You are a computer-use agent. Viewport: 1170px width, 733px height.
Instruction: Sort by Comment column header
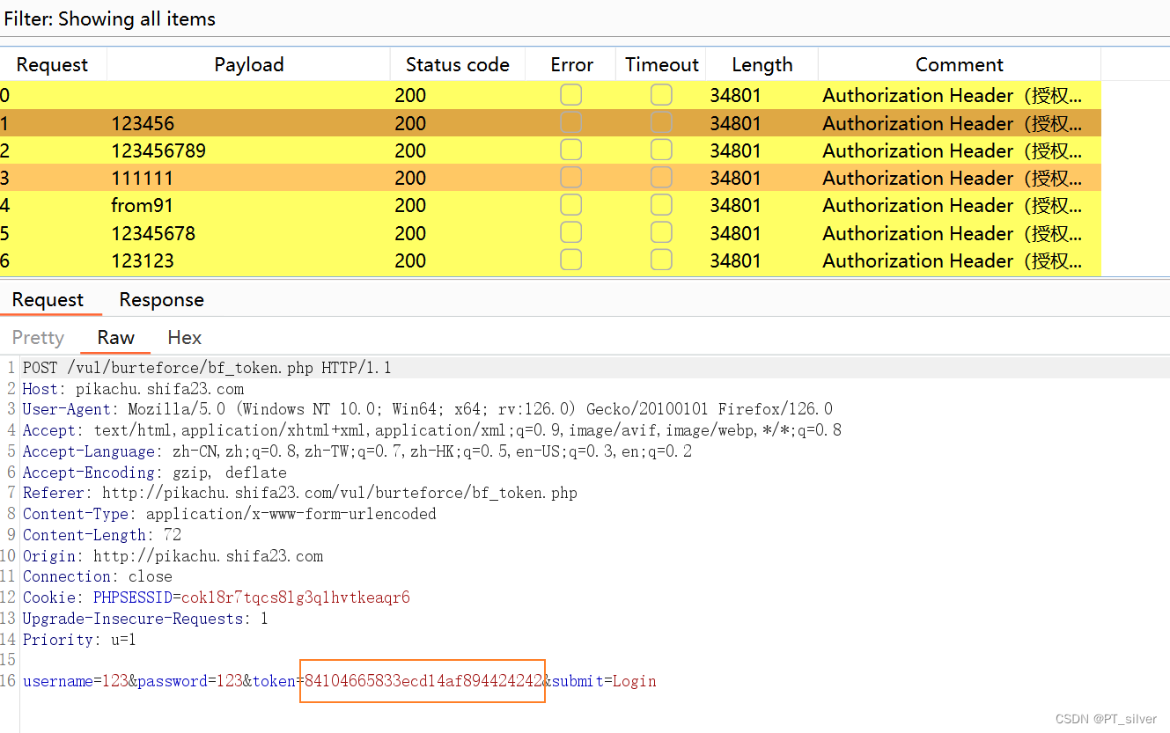[x=960, y=64]
